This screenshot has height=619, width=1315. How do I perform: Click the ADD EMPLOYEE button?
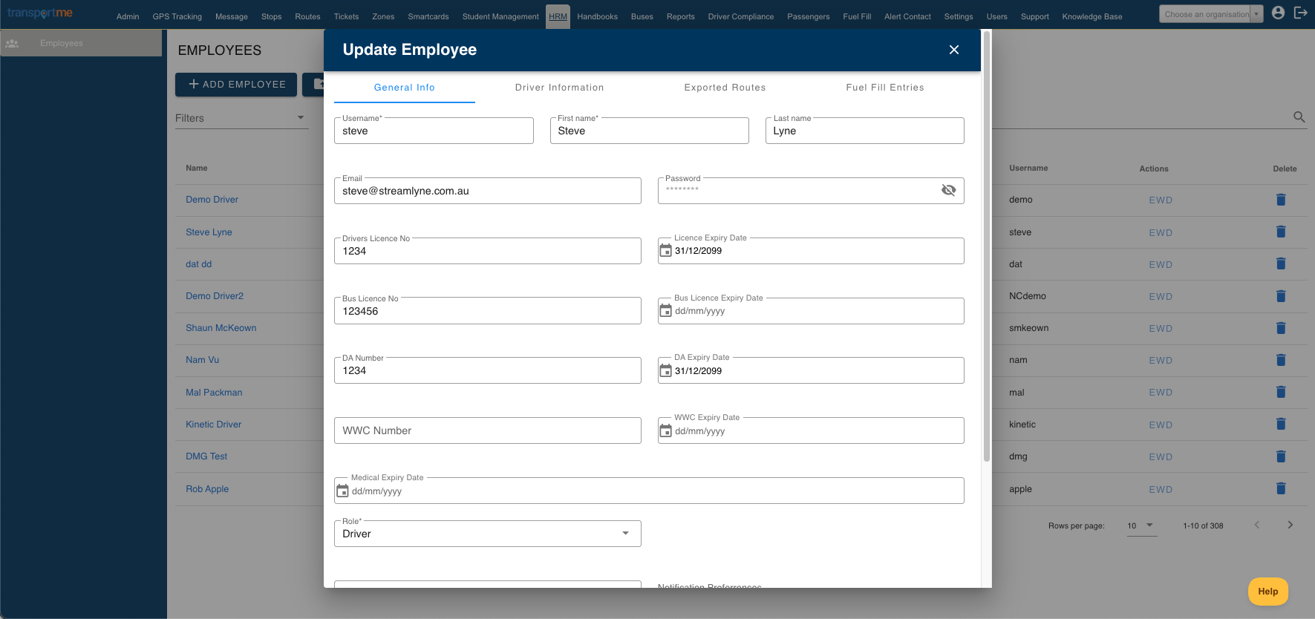coord(236,85)
